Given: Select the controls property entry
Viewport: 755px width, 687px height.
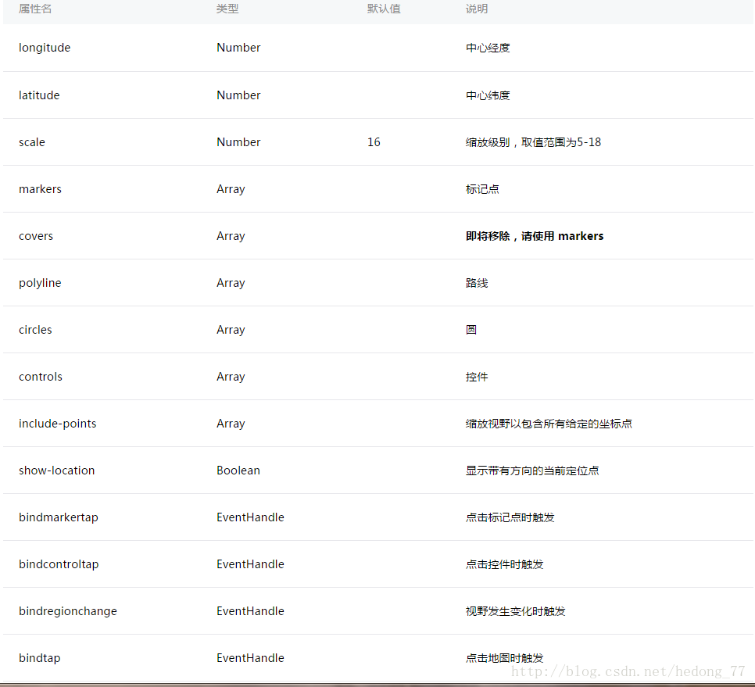Looking at the screenshot, I should pos(40,376).
